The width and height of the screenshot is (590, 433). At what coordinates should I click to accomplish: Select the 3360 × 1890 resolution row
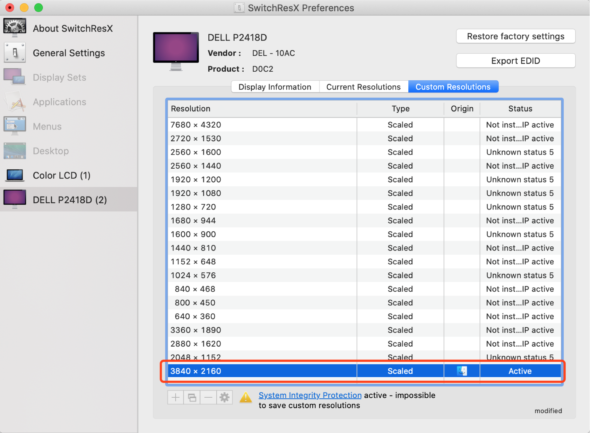[x=364, y=330]
